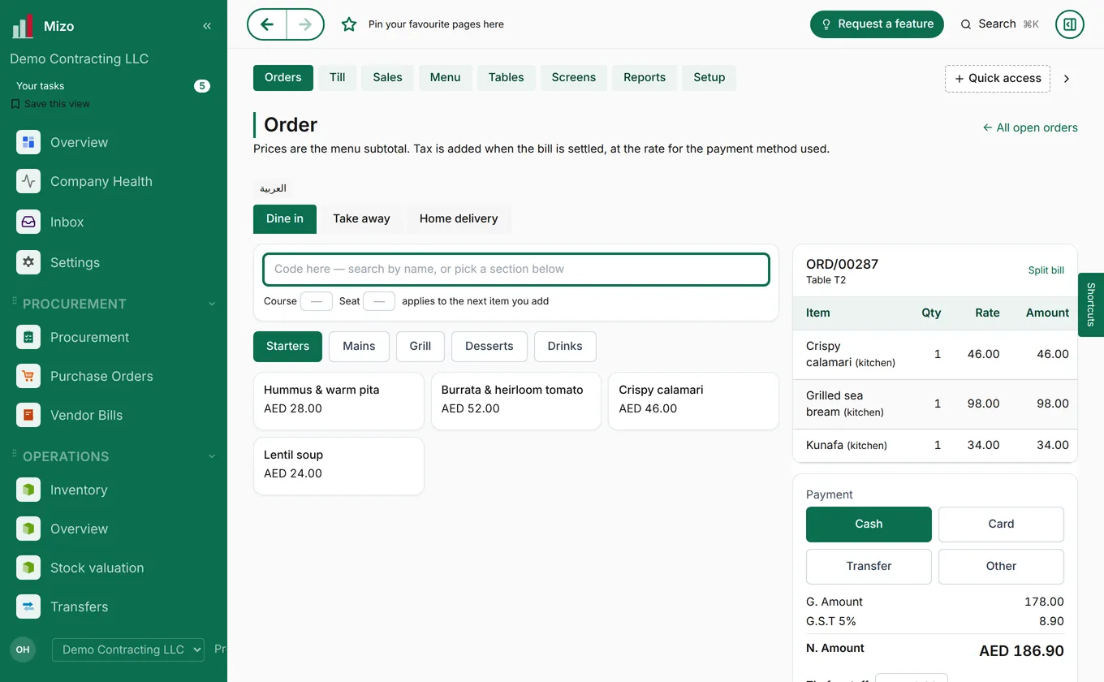This screenshot has height=682, width=1104.
Task: Show the Grill menu section
Action: [x=420, y=347]
